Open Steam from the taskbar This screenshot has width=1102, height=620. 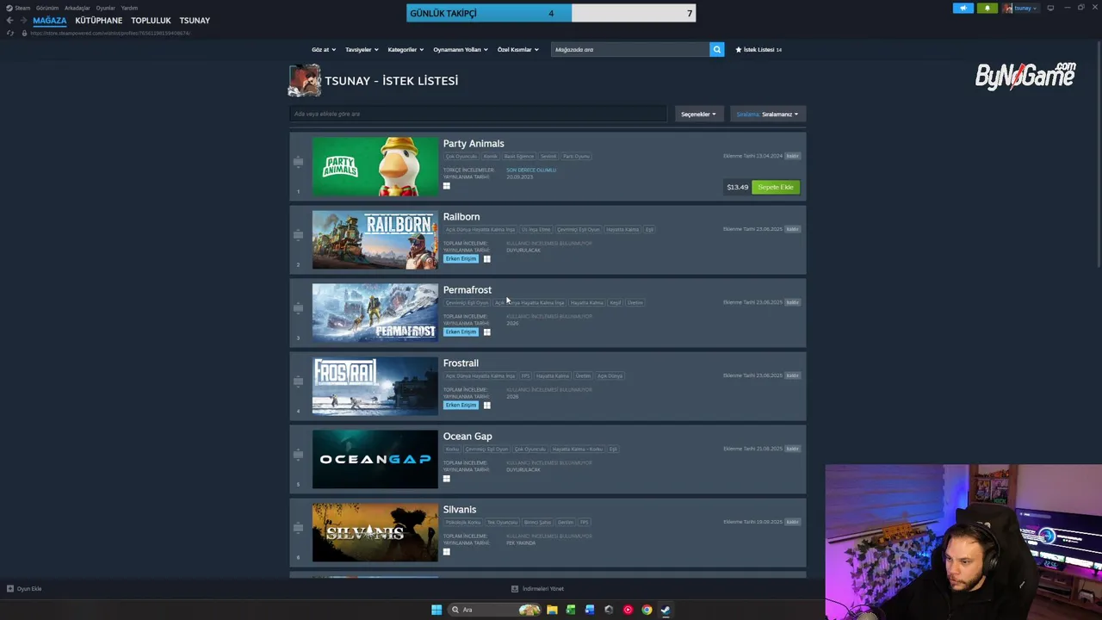(x=666, y=610)
